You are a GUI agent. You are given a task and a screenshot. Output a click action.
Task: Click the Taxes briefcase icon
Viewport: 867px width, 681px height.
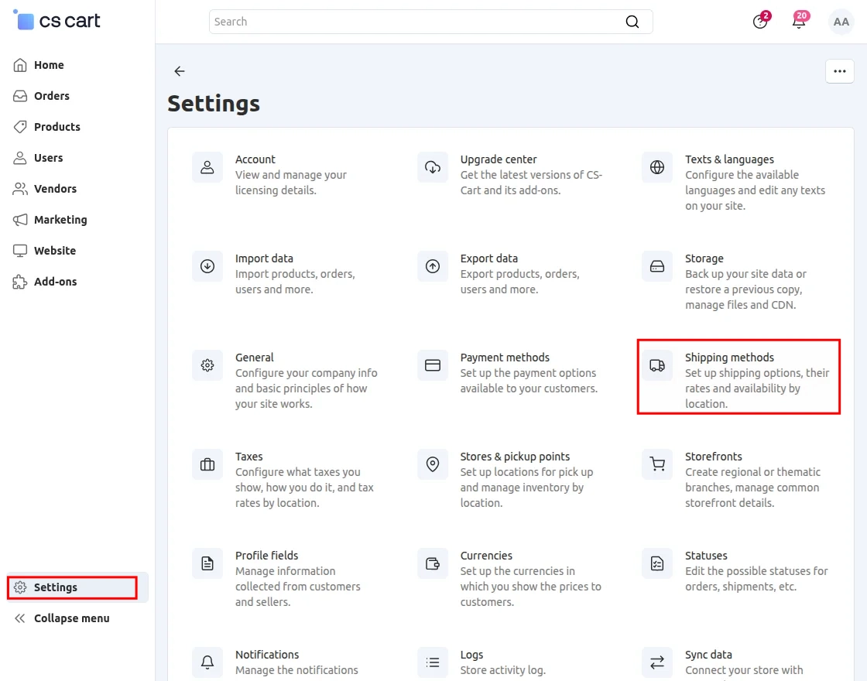pos(207,464)
